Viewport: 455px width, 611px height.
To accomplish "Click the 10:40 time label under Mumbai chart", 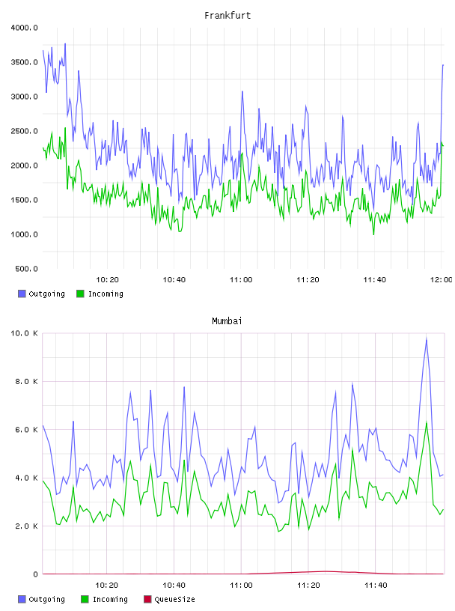I will [174, 586].
